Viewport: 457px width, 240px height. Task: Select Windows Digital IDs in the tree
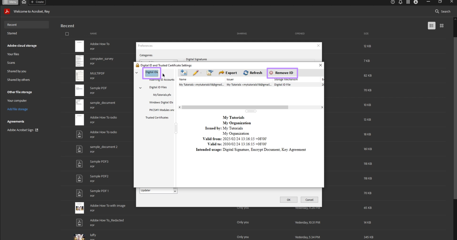161,103
